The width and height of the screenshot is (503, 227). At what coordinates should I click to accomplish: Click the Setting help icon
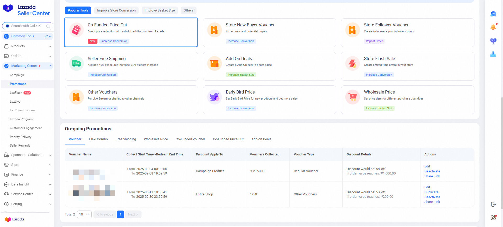tap(7, 204)
